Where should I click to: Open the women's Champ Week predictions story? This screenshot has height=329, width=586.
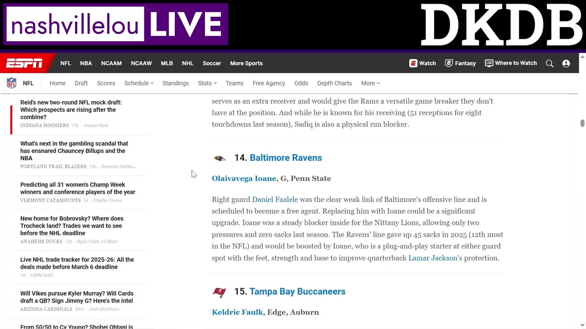tap(78, 188)
